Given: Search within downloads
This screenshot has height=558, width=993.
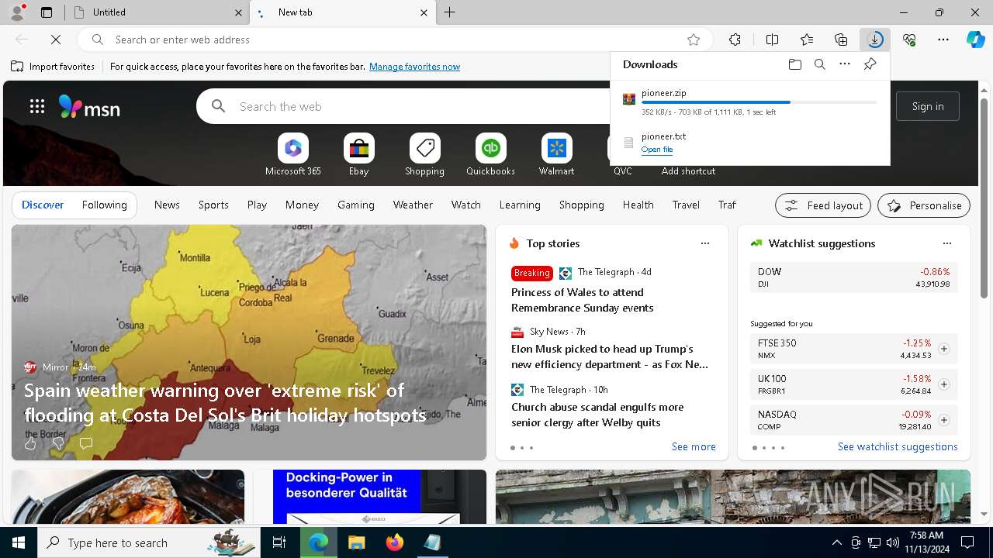Looking at the screenshot, I should [x=819, y=64].
